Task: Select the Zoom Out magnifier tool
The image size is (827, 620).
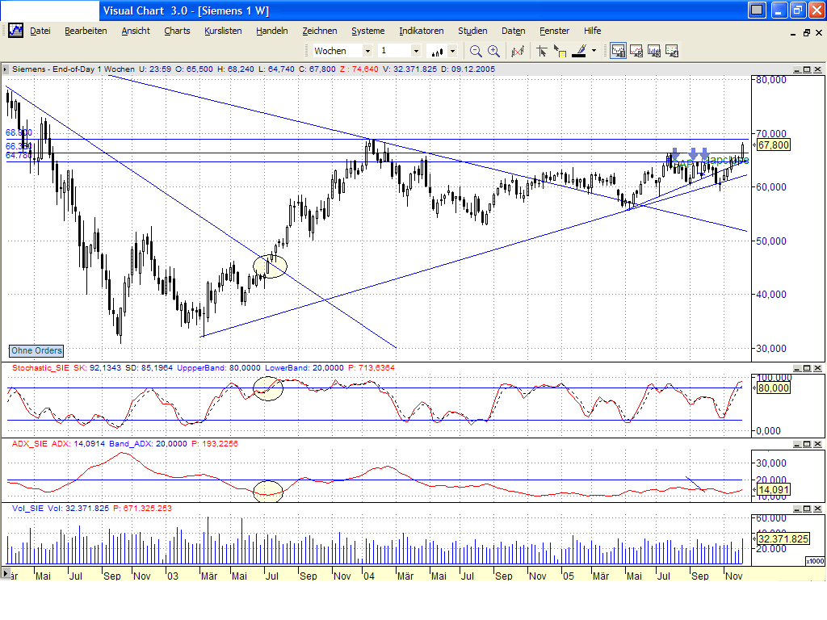Action: pos(475,50)
